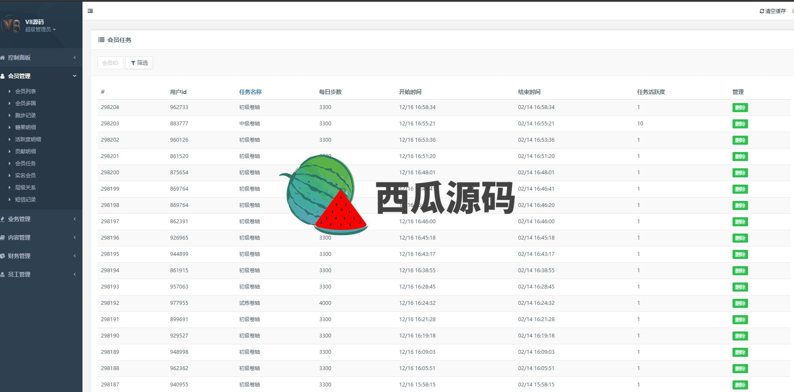Click the 筛选 filter button
Image resolution: width=794 pixels, height=392 pixels.
[x=139, y=63]
